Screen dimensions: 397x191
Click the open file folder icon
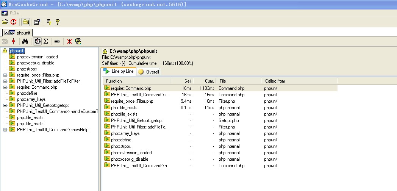[x=5, y=22]
